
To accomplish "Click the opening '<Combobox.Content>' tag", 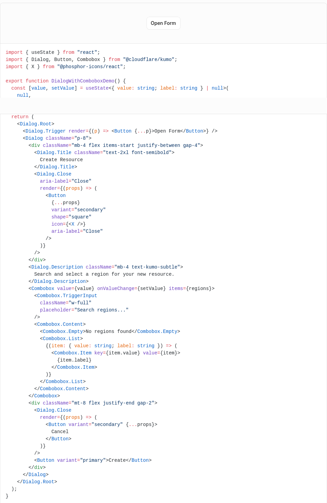I will point(60,324).
